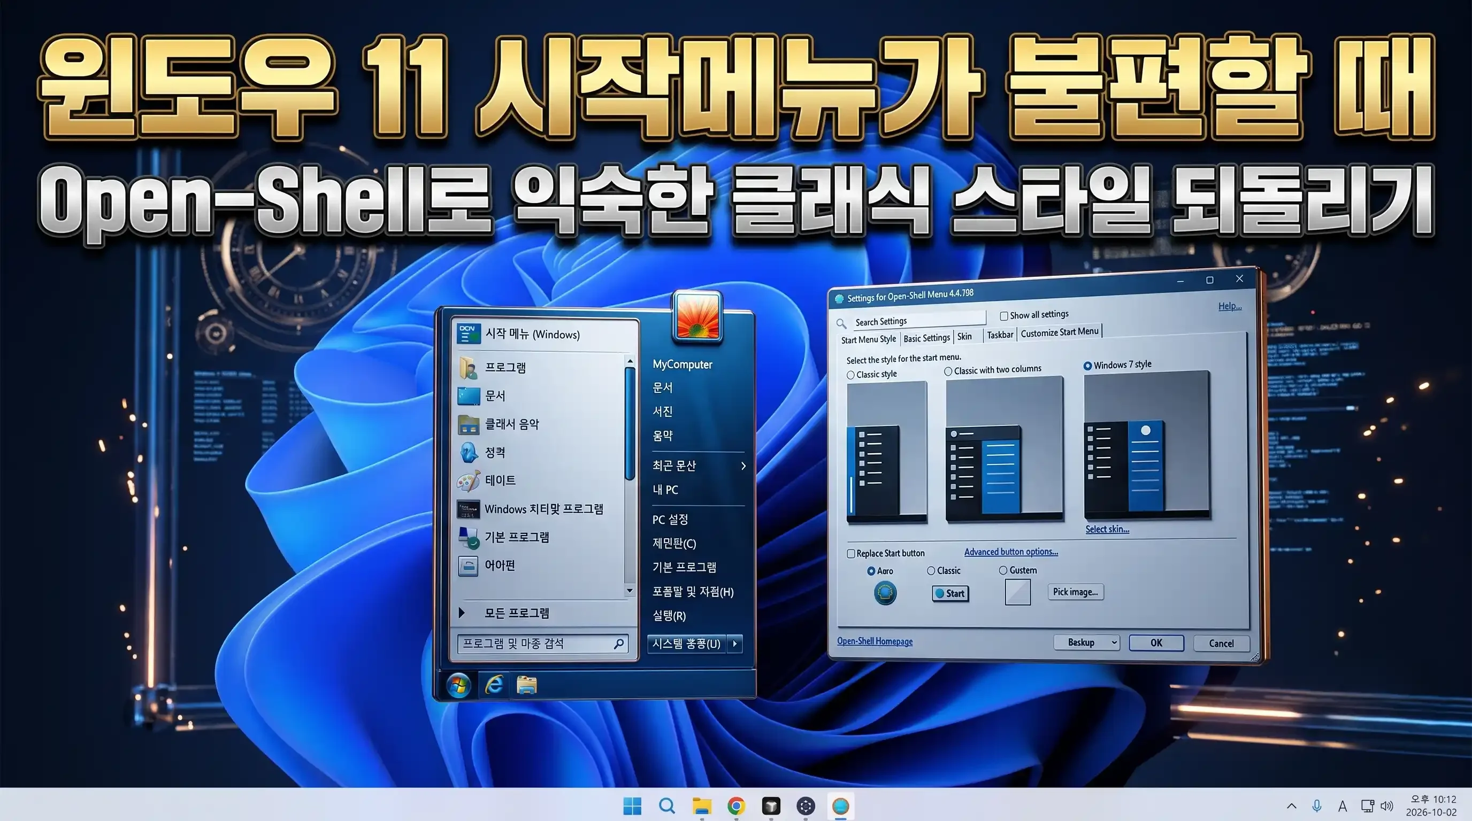
Task: Click the Aero round start button image
Action: [x=885, y=593]
